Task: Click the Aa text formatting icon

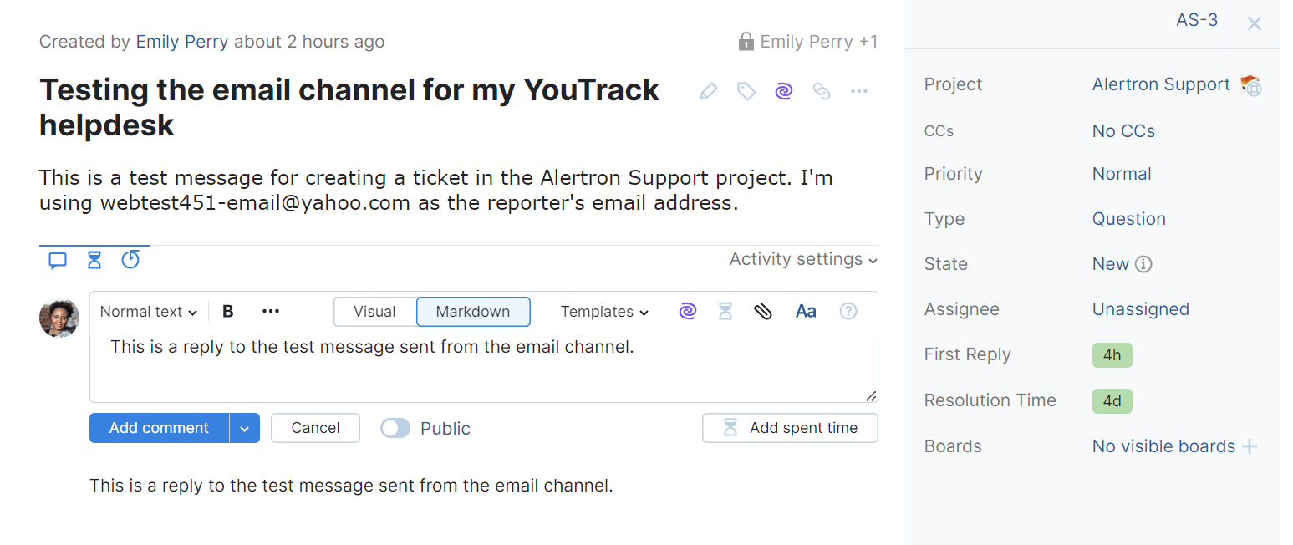Action: [806, 312]
